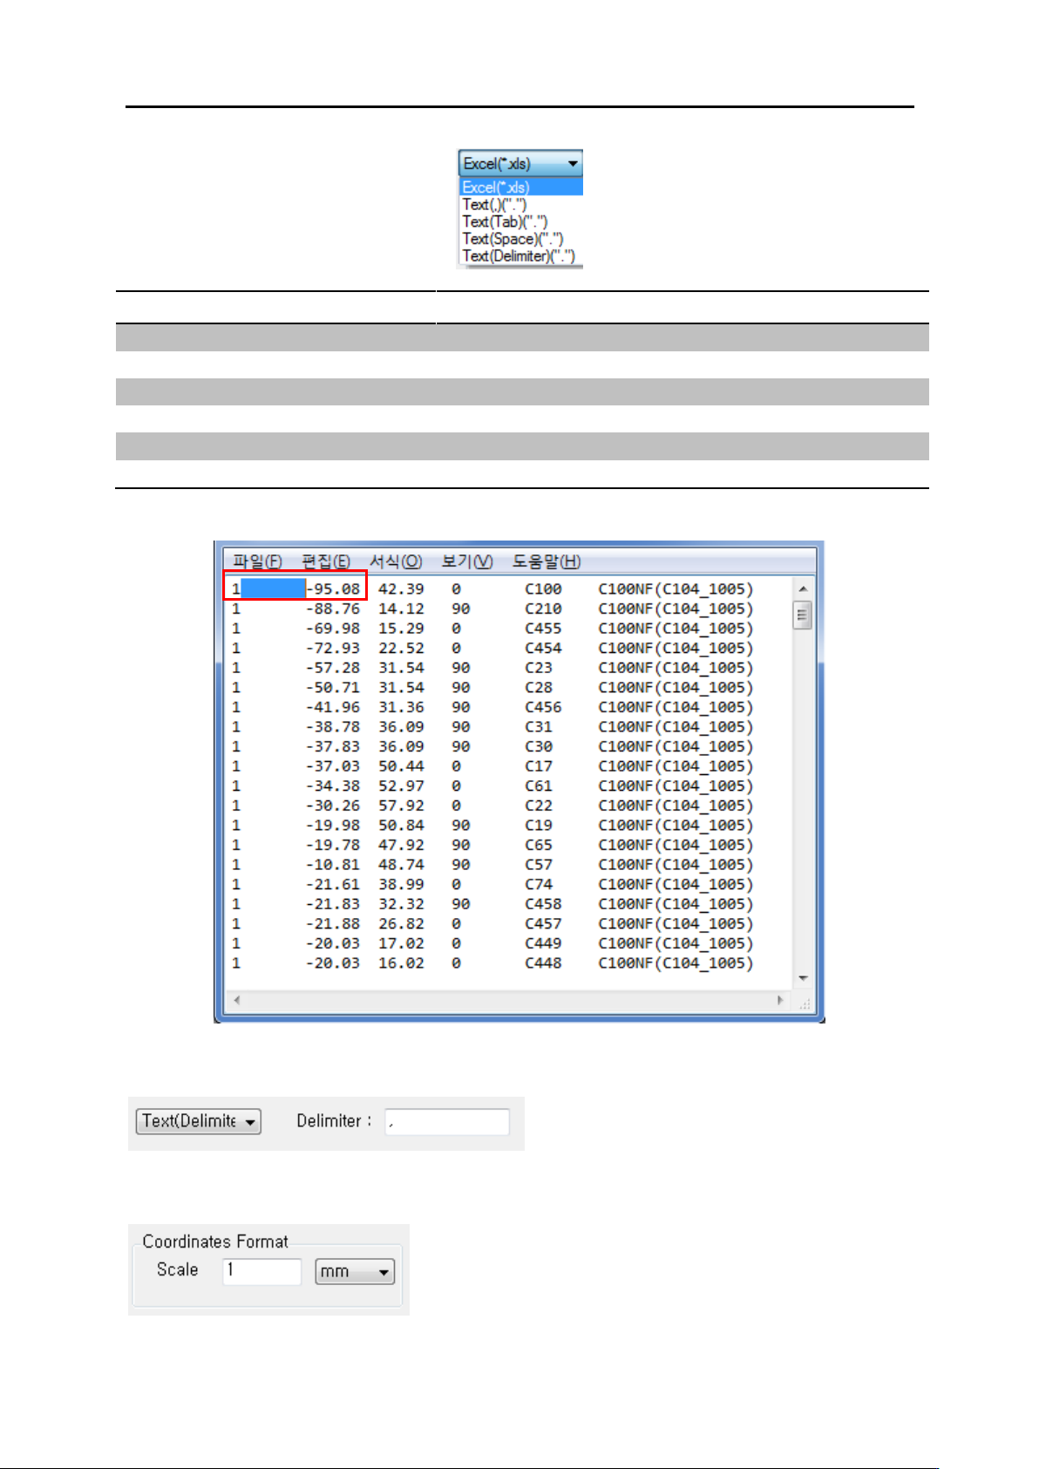This screenshot has height=1469, width=1039.
Task: Click the Delimiter input field
Action: (447, 1122)
